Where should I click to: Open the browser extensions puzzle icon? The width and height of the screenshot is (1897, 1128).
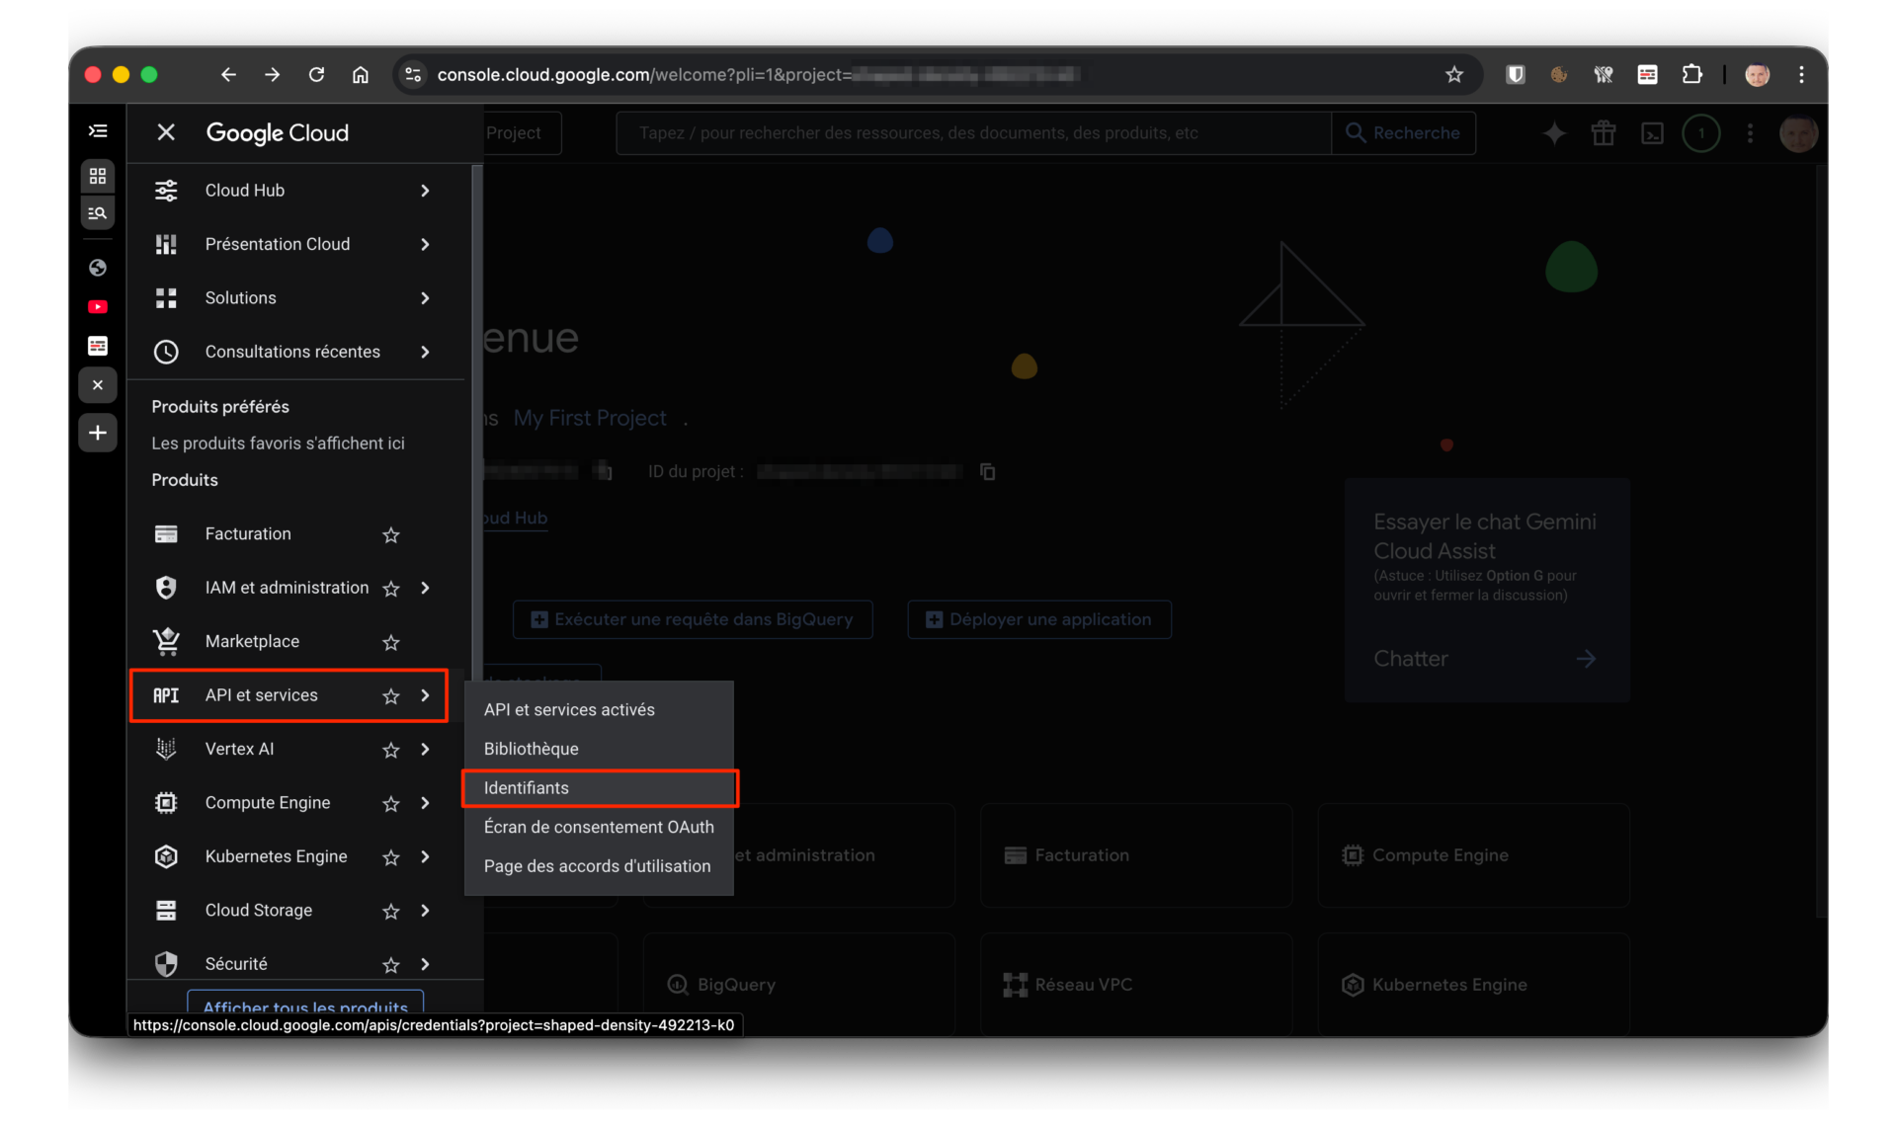1692,75
